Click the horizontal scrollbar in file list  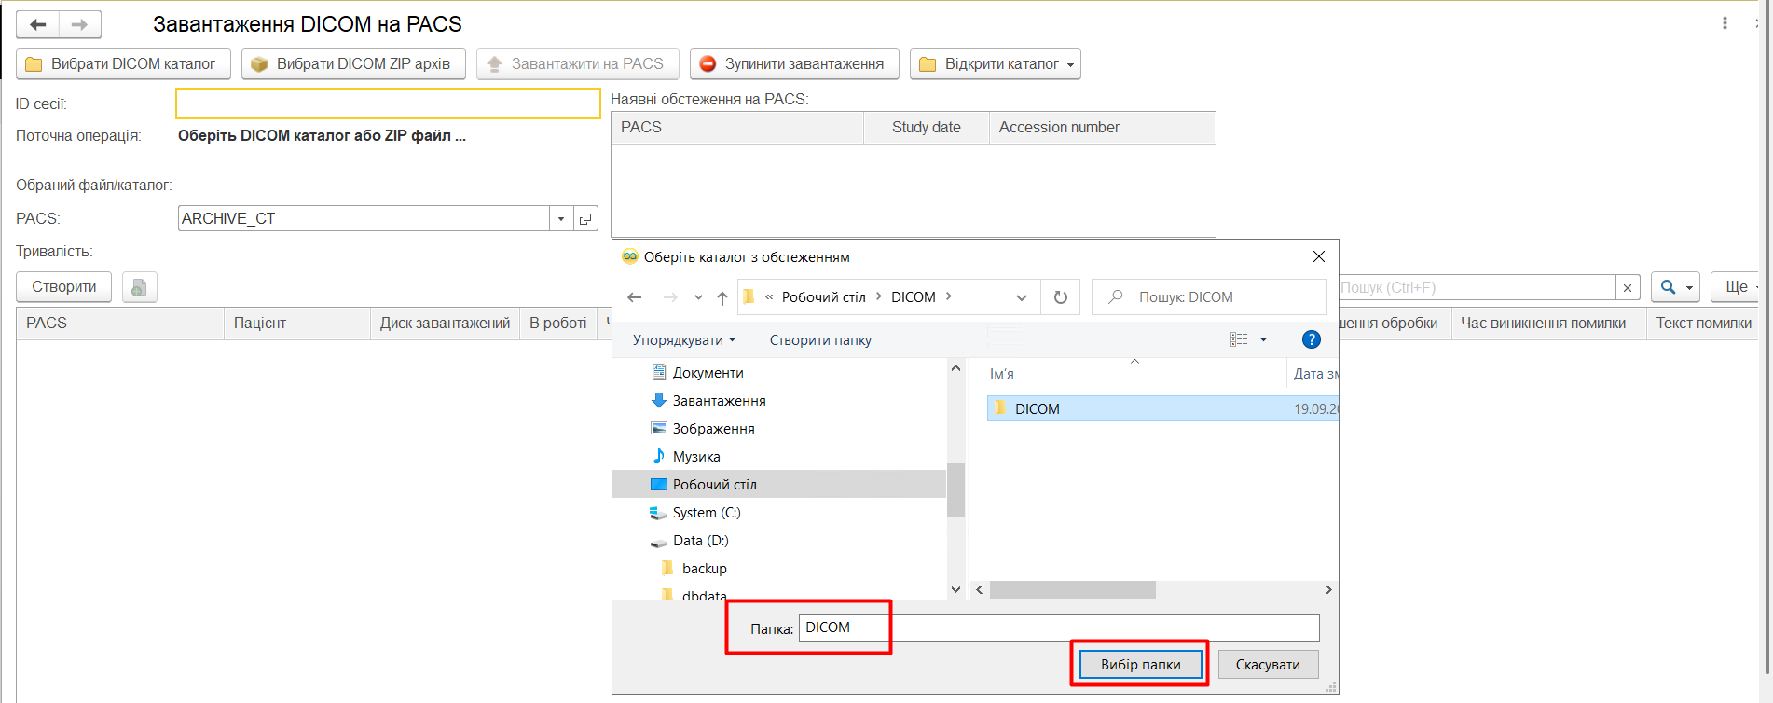pos(1072,590)
